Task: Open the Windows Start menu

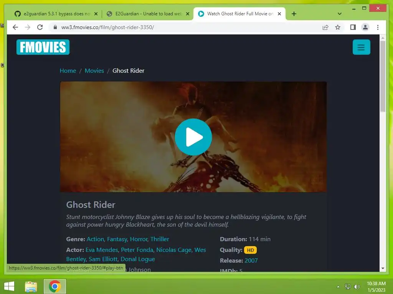Action: [x=9, y=286]
